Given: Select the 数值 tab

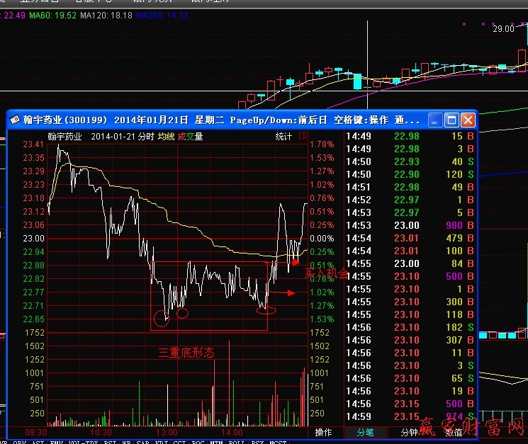Looking at the screenshot, I should point(454,432).
